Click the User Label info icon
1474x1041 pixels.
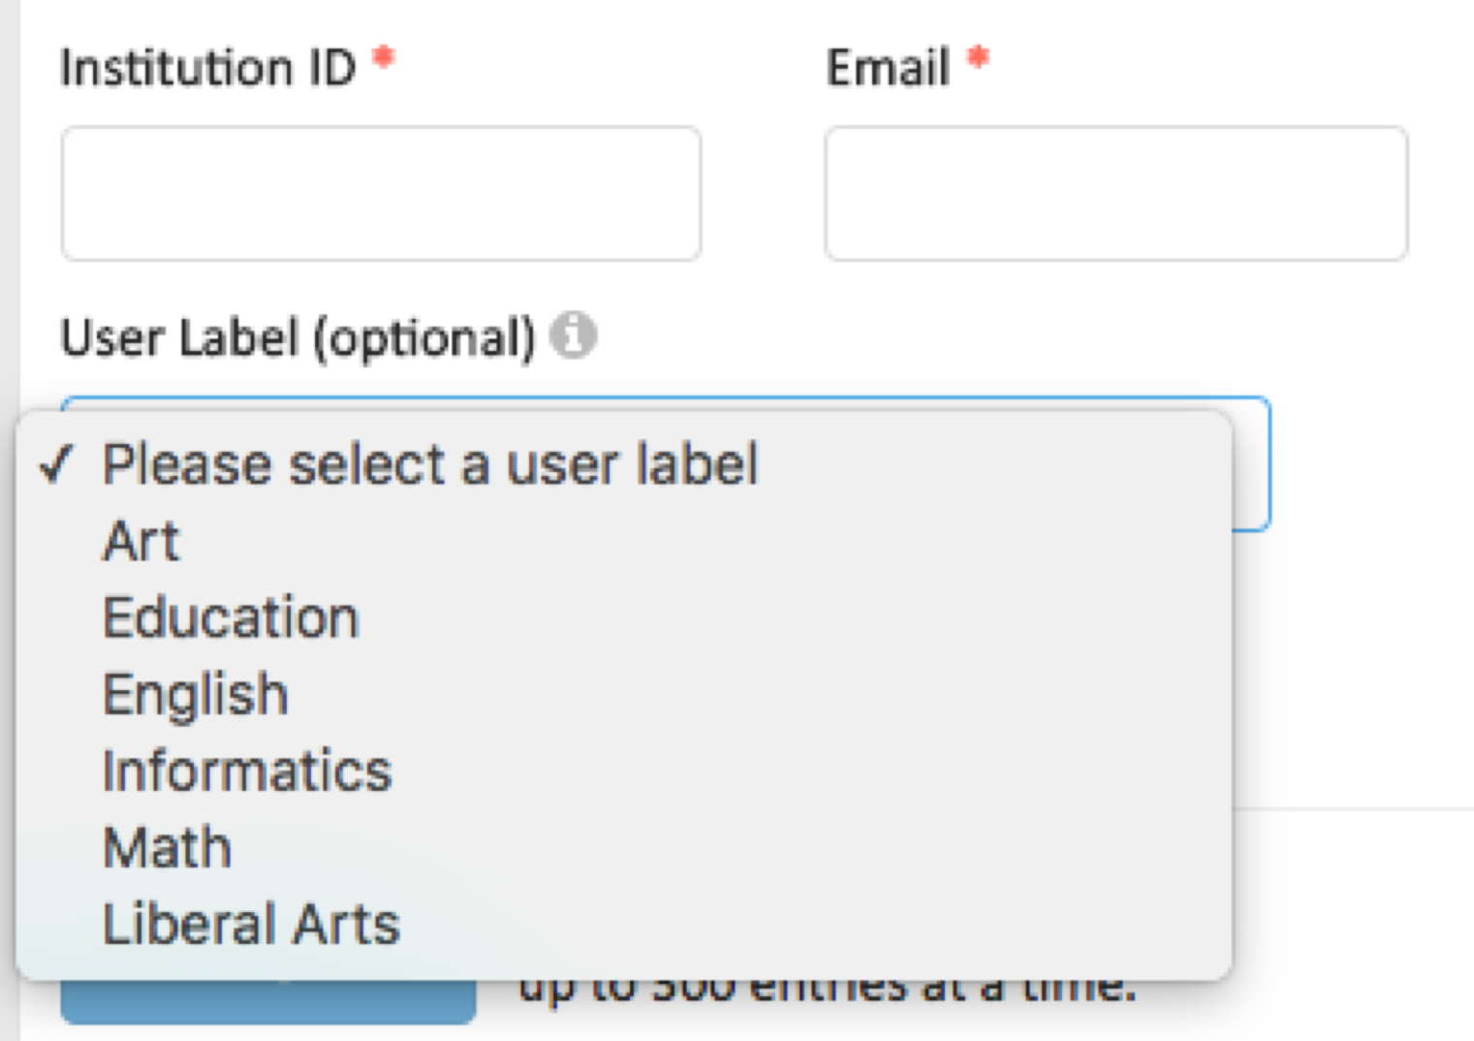(573, 336)
